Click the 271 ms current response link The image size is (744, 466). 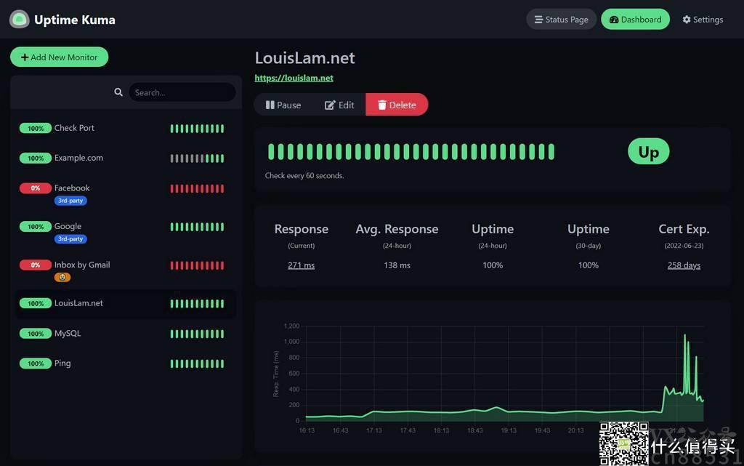point(301,265)
